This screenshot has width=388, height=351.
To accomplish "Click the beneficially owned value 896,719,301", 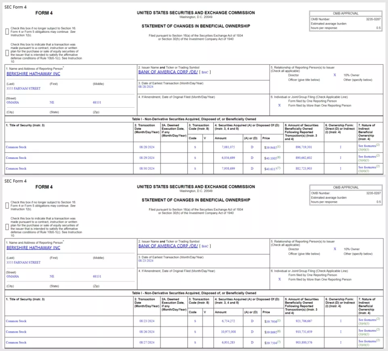I will click(x=304, y=147).
